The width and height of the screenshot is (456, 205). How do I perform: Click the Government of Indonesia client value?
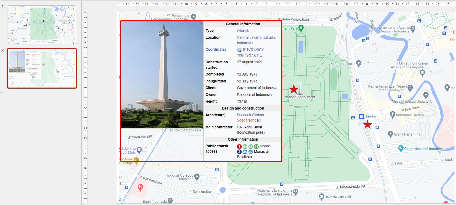point(257,88)
